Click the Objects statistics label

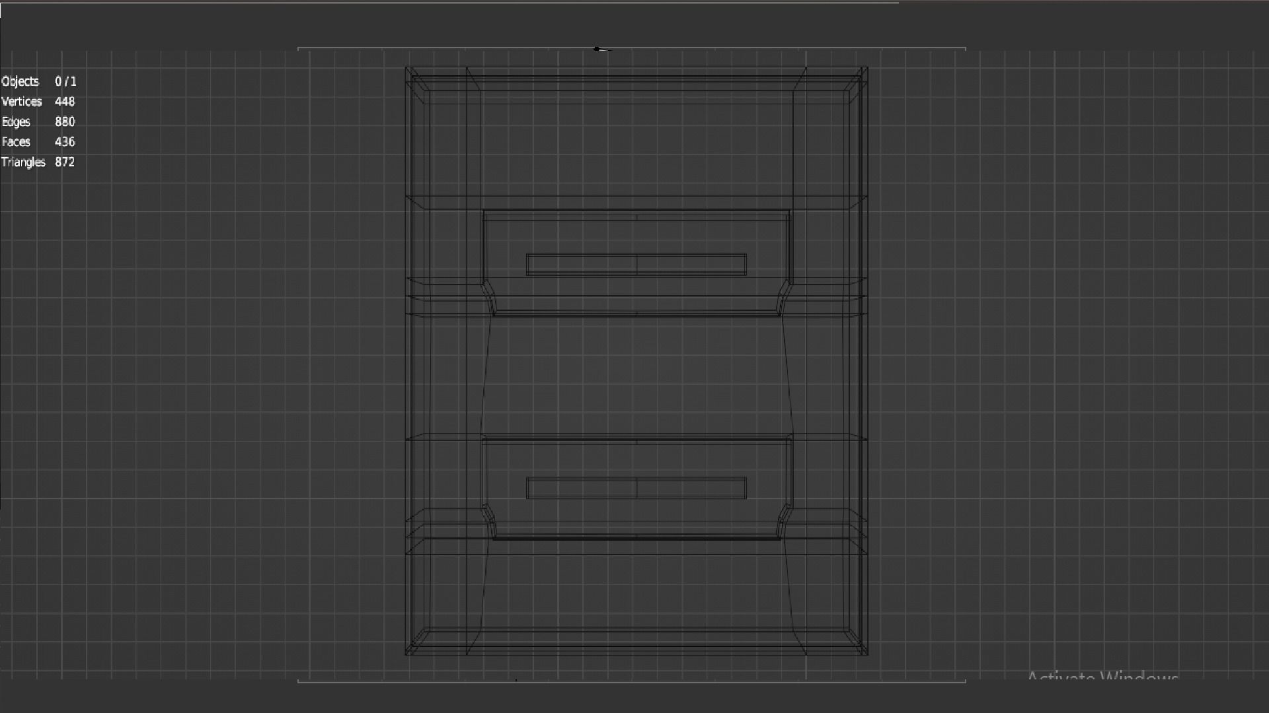pos(20,82)
